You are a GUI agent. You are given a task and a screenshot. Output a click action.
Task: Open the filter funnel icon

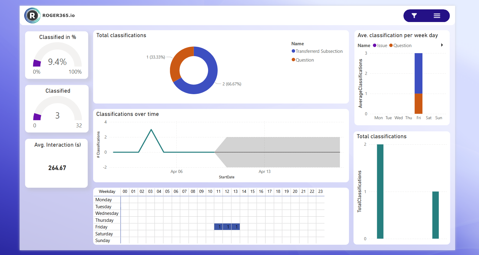(x=414, y=16)
